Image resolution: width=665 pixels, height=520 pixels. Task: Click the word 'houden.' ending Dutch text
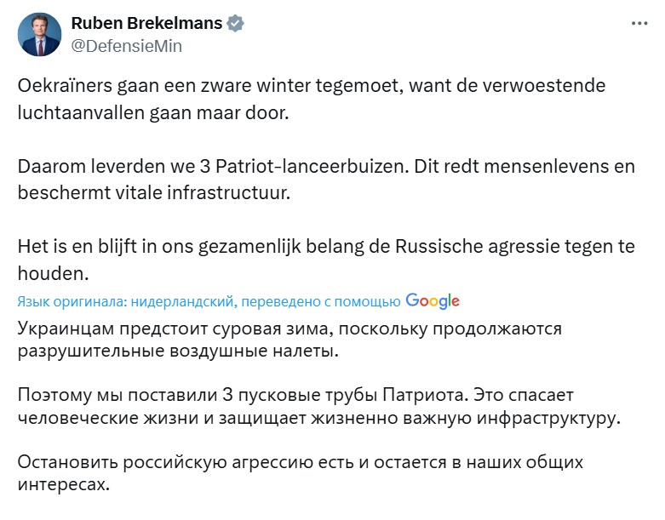point(53,273)
